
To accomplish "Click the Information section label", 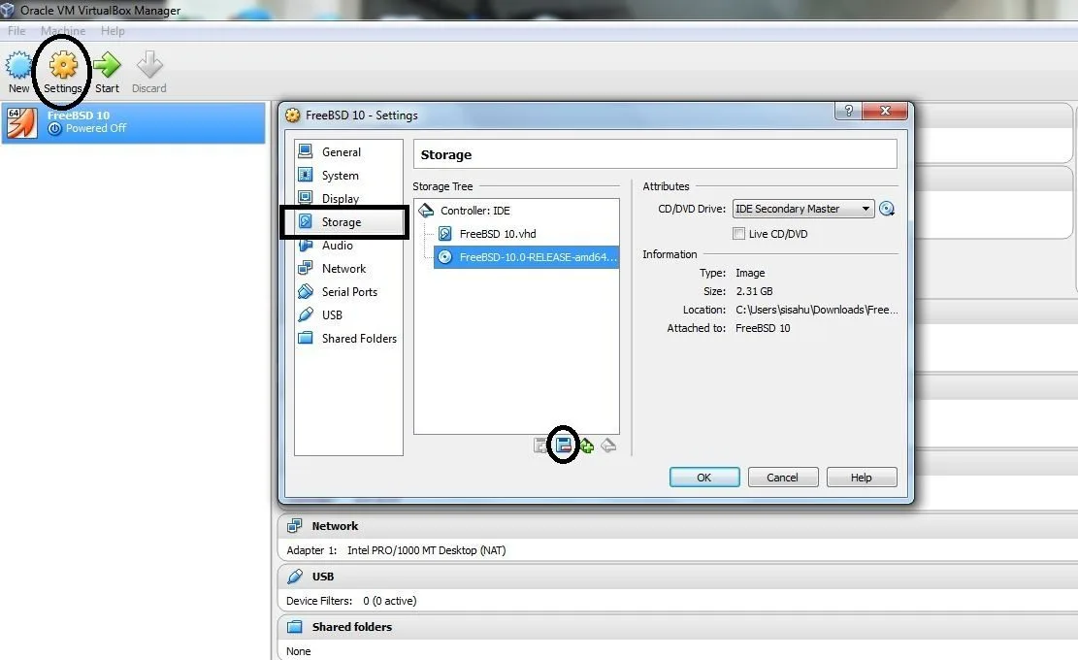I will [670, 254].
